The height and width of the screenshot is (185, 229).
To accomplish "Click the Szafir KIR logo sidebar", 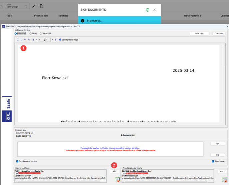I will (x=7, y=109).
